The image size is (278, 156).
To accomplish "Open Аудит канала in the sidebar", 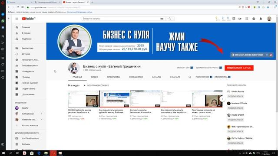I will pyautogui.click(x=29, y=88).
